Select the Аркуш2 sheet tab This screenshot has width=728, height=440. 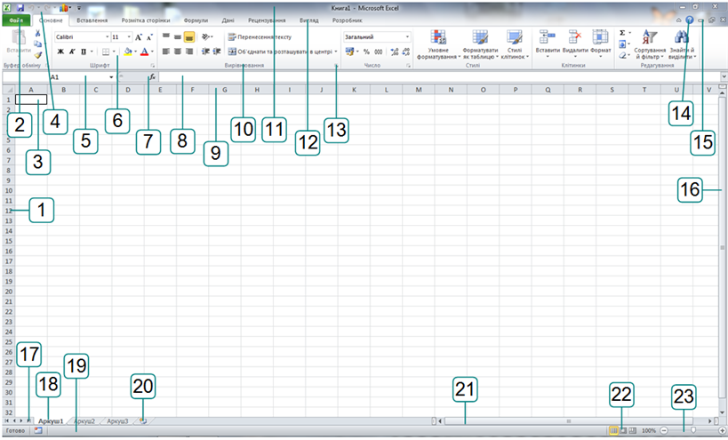tap(84, 420)
